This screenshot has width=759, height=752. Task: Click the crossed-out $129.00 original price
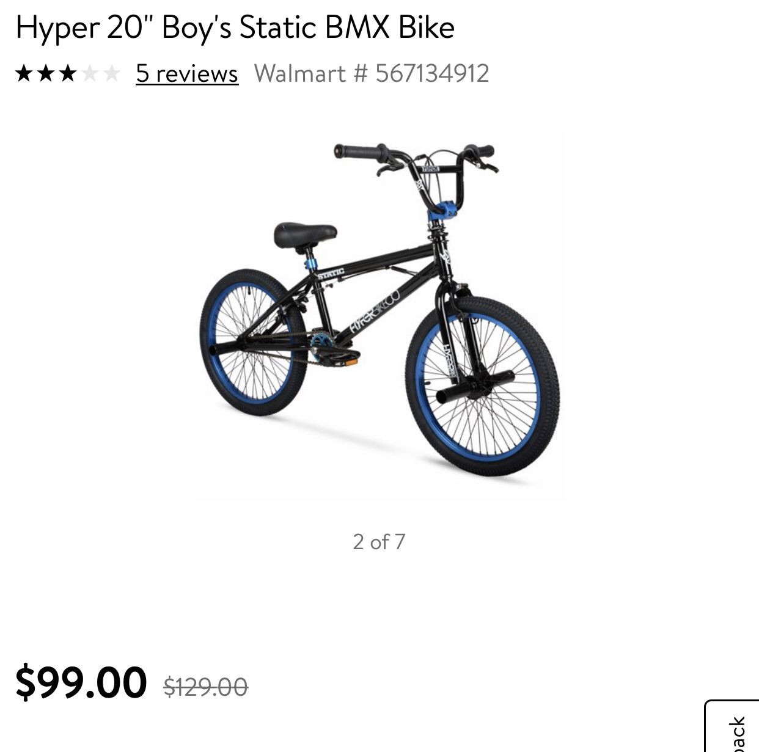(205, 687)
